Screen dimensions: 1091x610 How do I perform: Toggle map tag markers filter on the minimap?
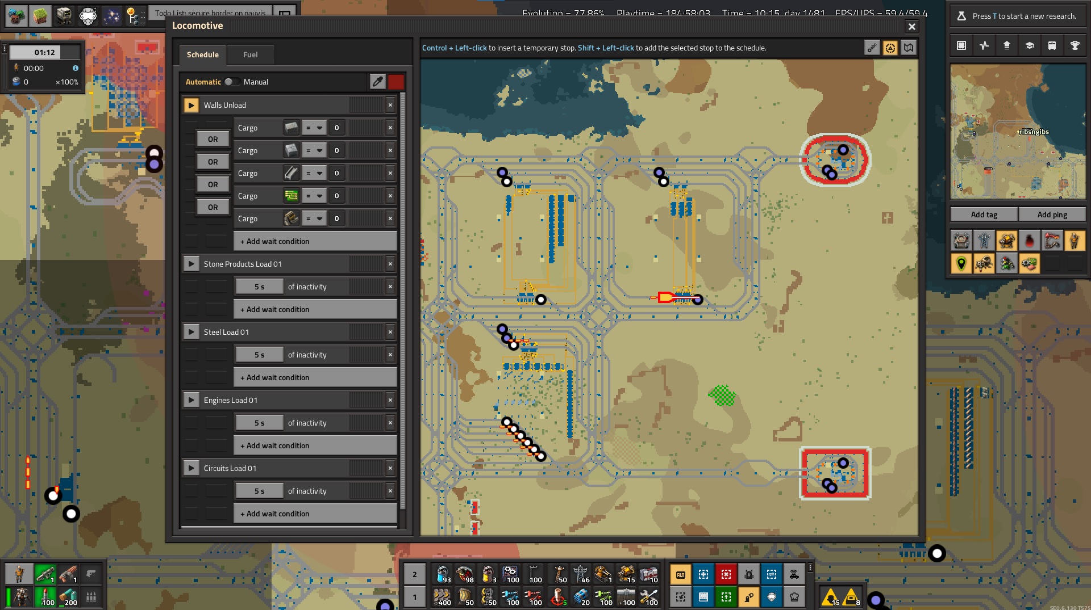coord(961,264)
